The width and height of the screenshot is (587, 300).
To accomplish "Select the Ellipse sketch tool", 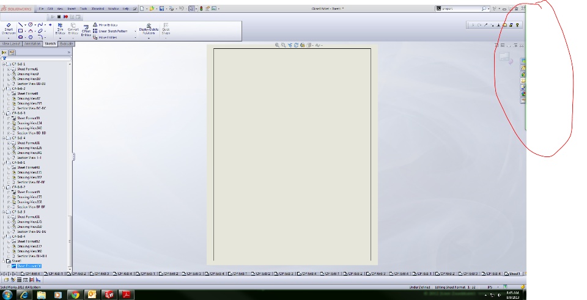I will [40, 31].
